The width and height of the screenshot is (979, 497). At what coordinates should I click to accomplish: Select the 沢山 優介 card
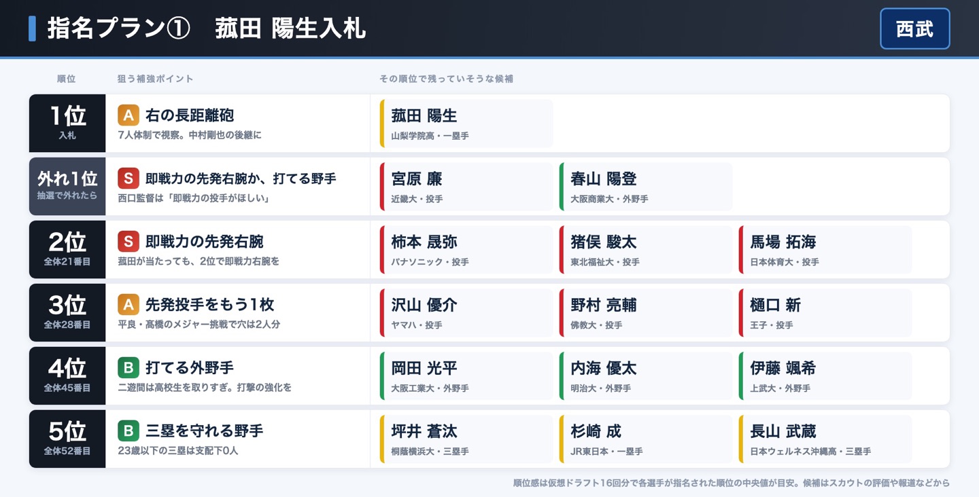click(466, 313)
